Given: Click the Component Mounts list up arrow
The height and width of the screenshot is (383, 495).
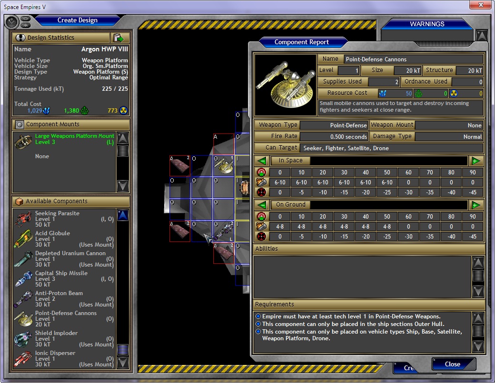Looking at the screenshot, I should pos(122,138).
